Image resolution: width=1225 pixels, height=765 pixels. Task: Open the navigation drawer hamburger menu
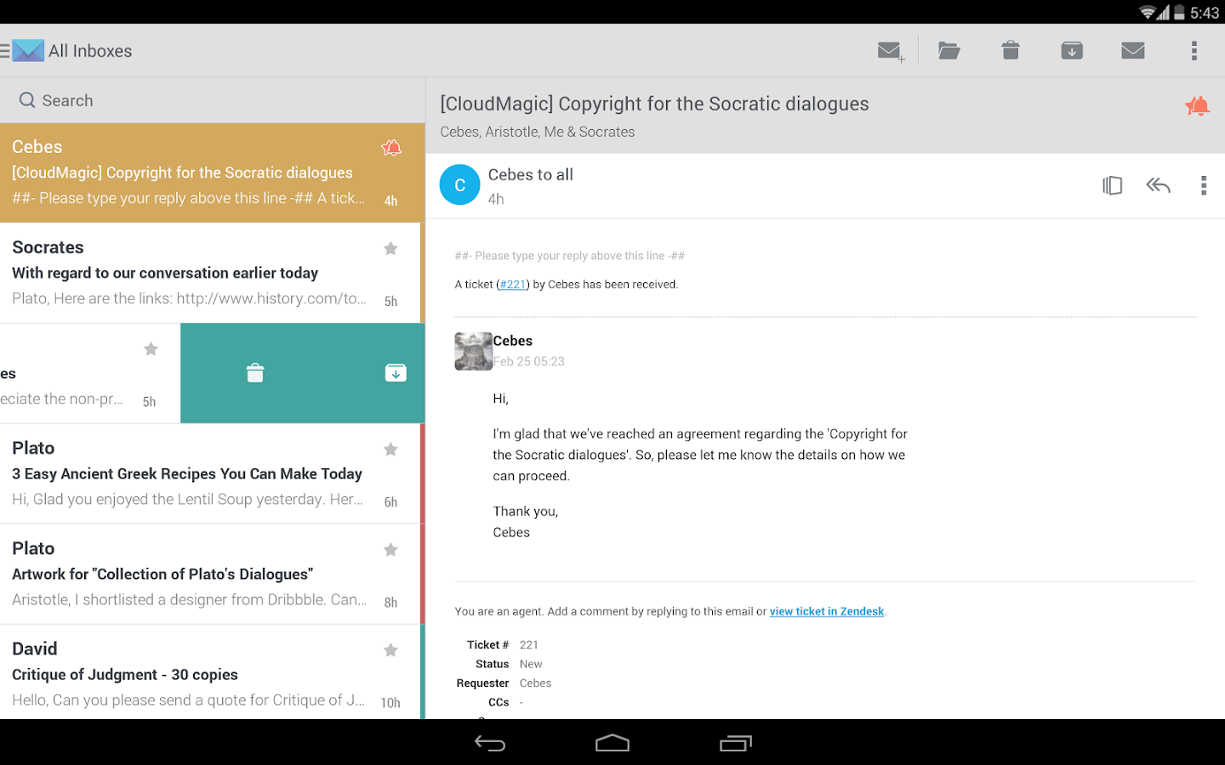(x=5, y=51)
